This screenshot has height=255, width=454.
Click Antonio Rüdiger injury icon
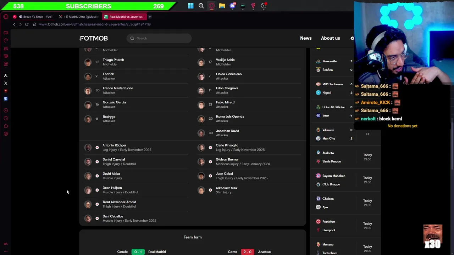[97, 147]
